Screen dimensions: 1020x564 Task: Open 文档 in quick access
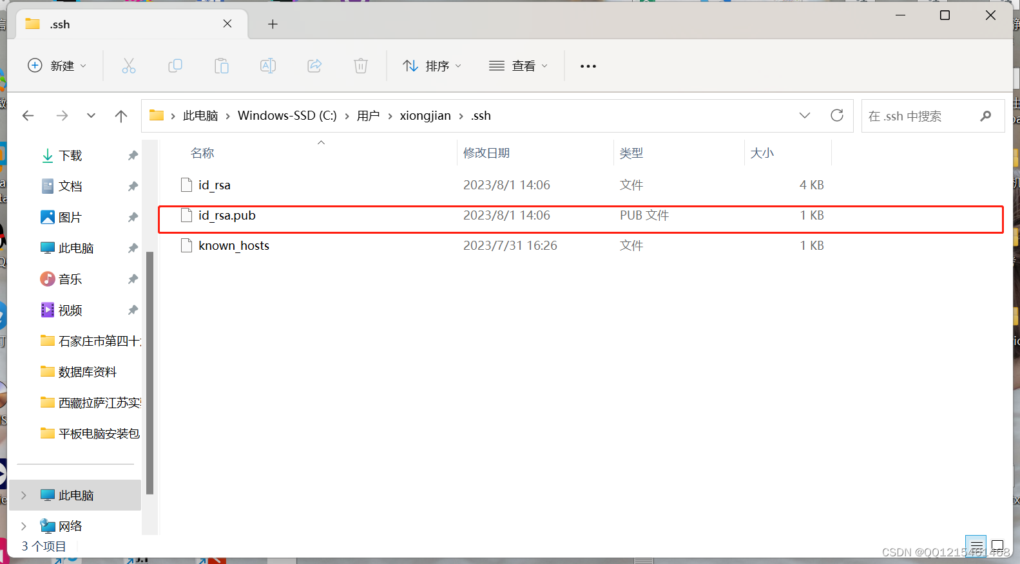[x=70, y=186]
